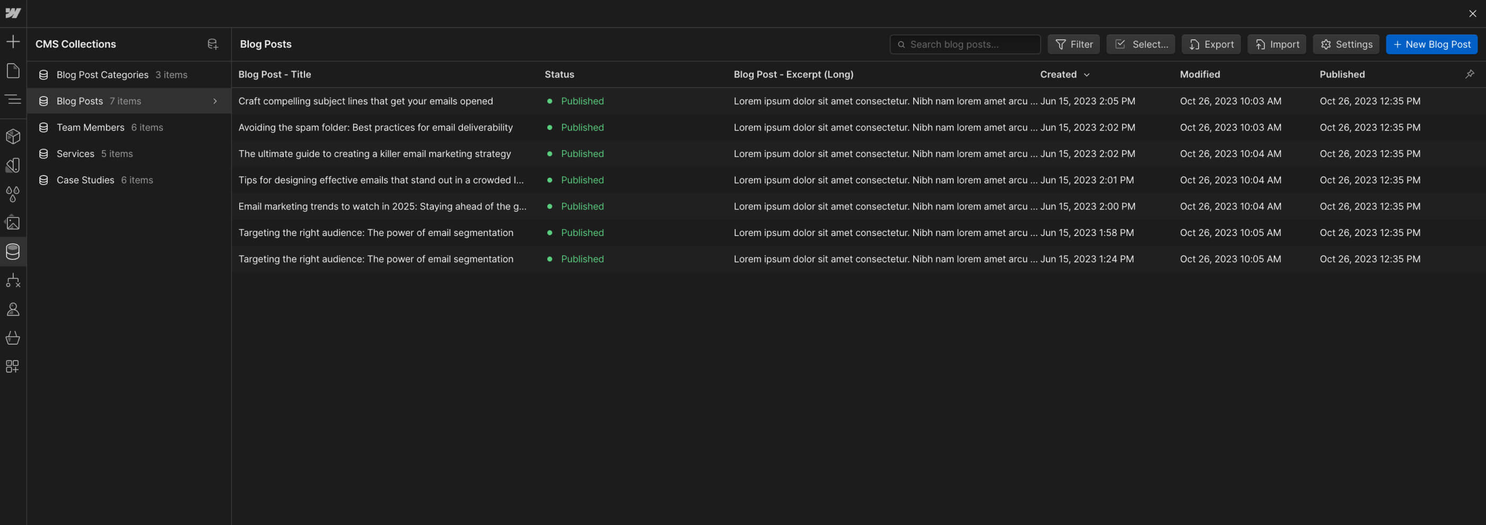Click the New Blog Post button
The width and height of the screenshot is (1486, 525).
click(x=1432, y=44)
